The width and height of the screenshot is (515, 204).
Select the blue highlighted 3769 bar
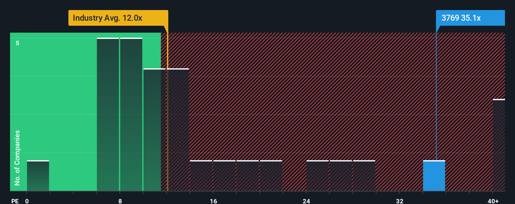(434, 176)
